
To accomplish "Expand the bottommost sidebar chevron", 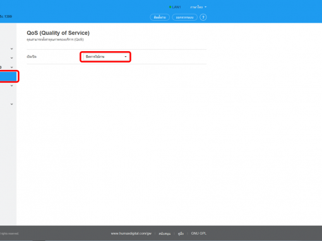I will point(12,104).
